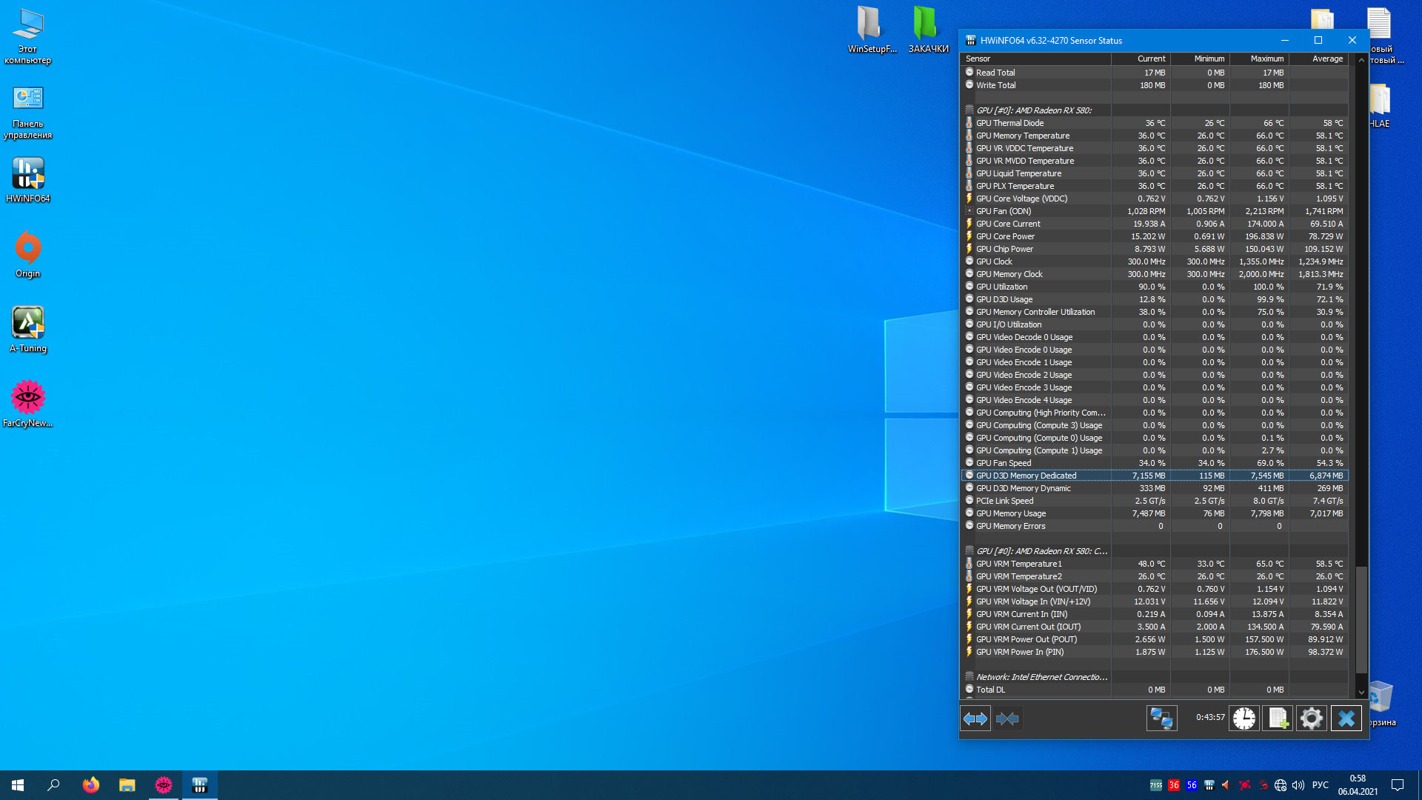Click the Maximum column header

coord(1266,59)
